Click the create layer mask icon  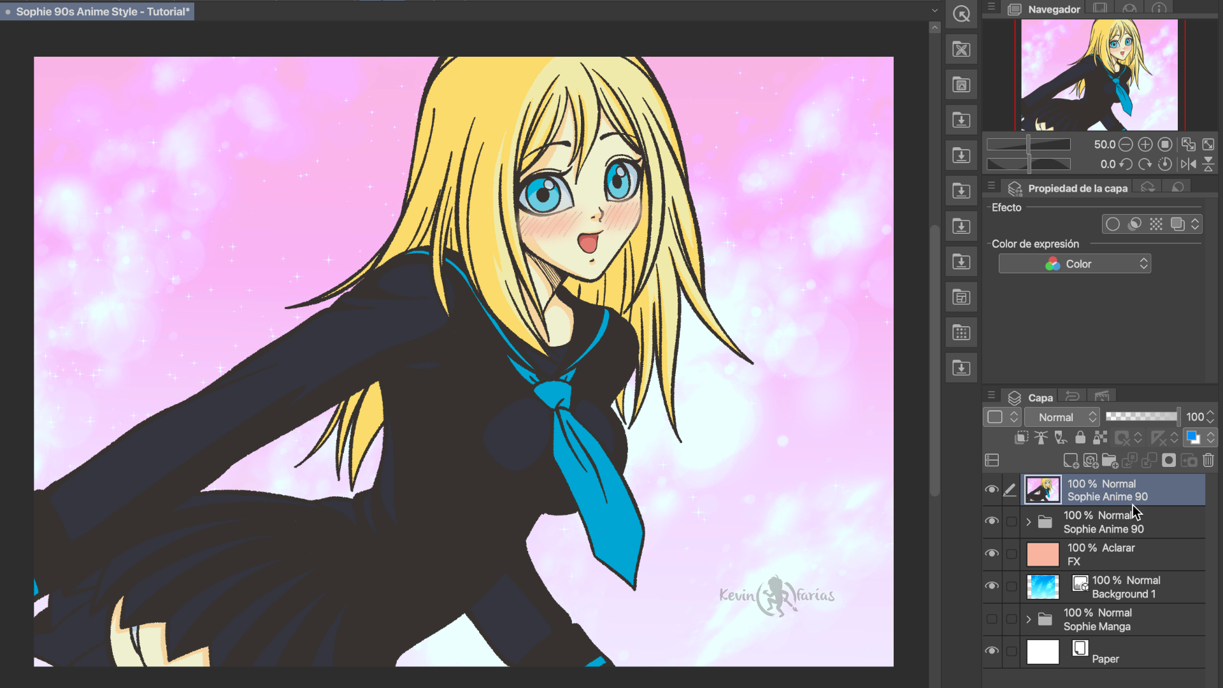click(1169, 461)
